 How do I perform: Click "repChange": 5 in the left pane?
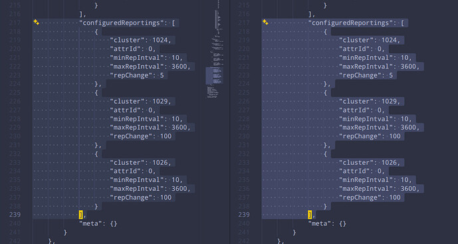pos(137,75)
